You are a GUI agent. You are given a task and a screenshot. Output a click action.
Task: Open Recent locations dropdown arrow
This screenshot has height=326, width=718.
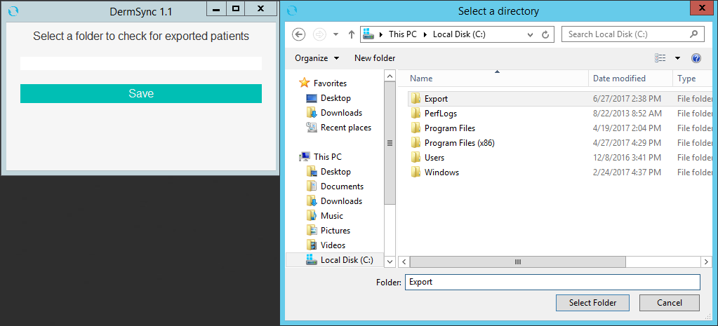tap(335, 34)
